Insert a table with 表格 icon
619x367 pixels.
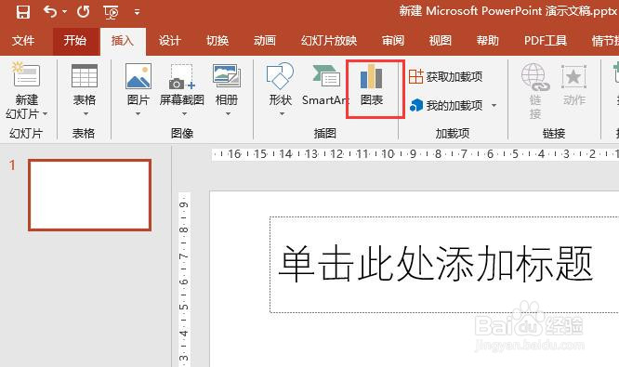coord(84,76)
